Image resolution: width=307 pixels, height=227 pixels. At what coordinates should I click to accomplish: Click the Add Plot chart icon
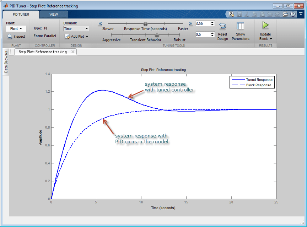tap(67, 36)
